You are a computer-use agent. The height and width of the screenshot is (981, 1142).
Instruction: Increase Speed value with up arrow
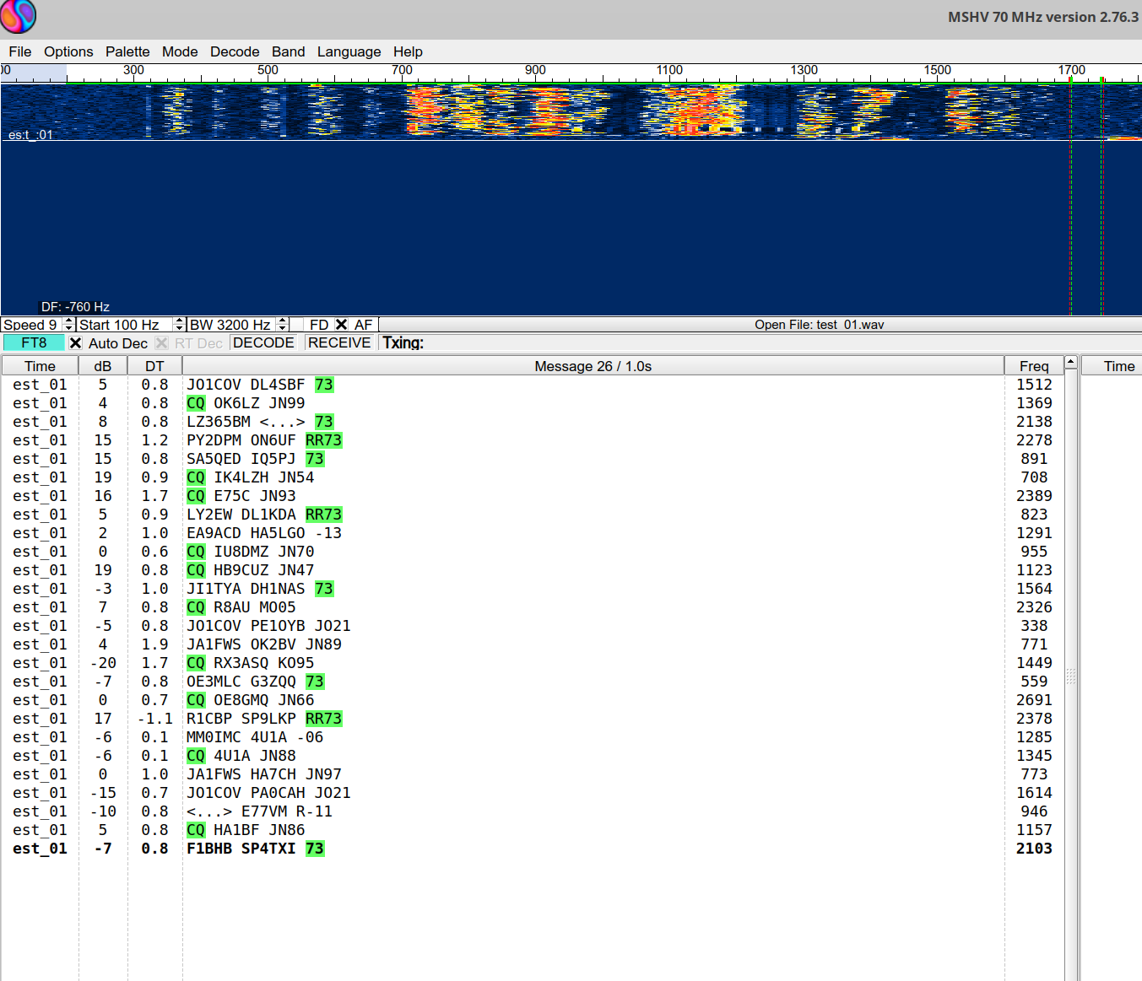68,321
